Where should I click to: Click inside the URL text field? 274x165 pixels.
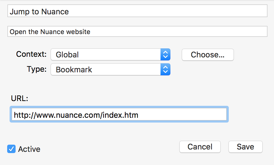pyautogui.click(x=119, y=114)
